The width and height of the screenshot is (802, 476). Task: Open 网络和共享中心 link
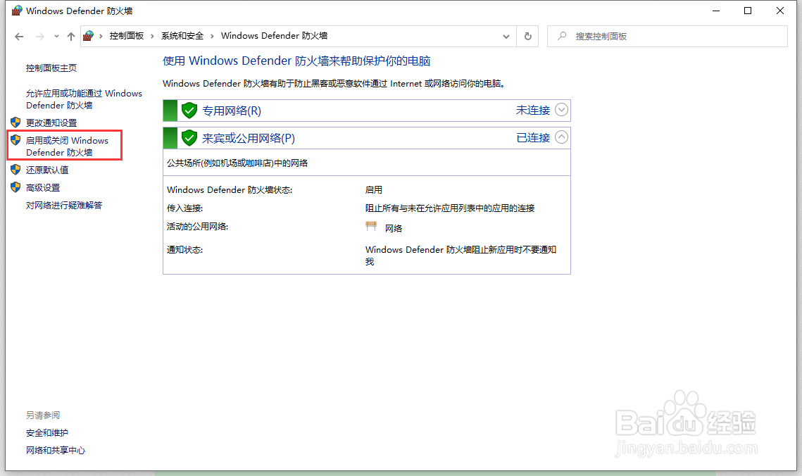click(x=56, y=450)
